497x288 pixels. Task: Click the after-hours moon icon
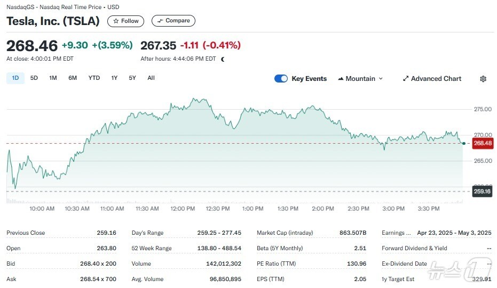[223, 59]
